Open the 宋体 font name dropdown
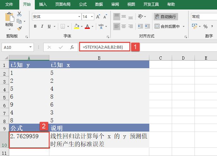The image size is (217, 156). point(79,16)
